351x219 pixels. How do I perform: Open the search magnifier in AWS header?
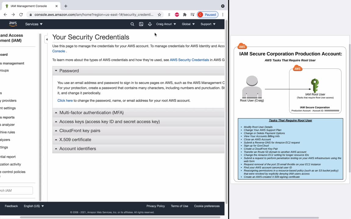point(132,24)
